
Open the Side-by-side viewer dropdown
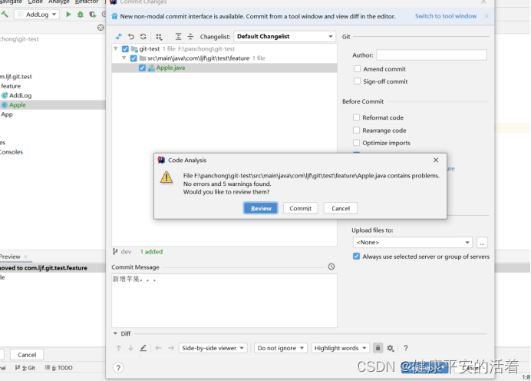click(213, 348)
